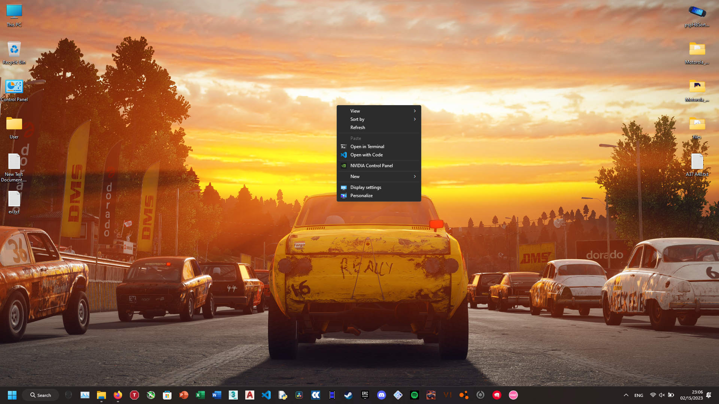Launch PowerPoint from the taskbar

point(184,395)
